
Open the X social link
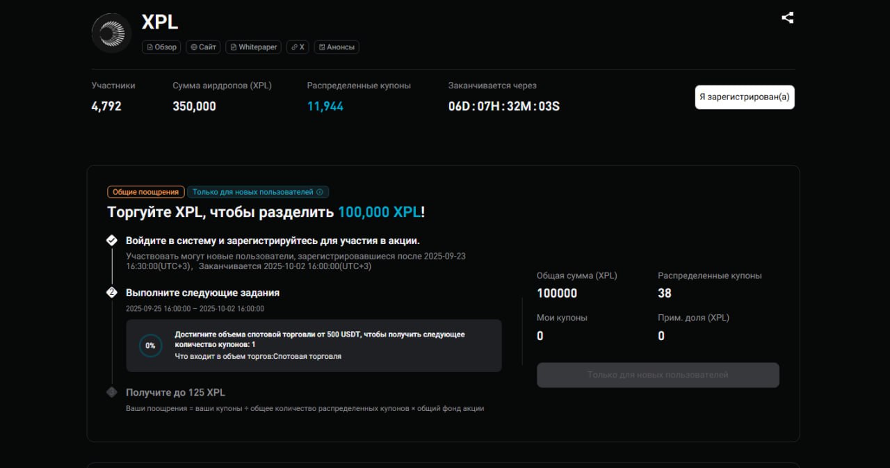[x=298, y=47]
